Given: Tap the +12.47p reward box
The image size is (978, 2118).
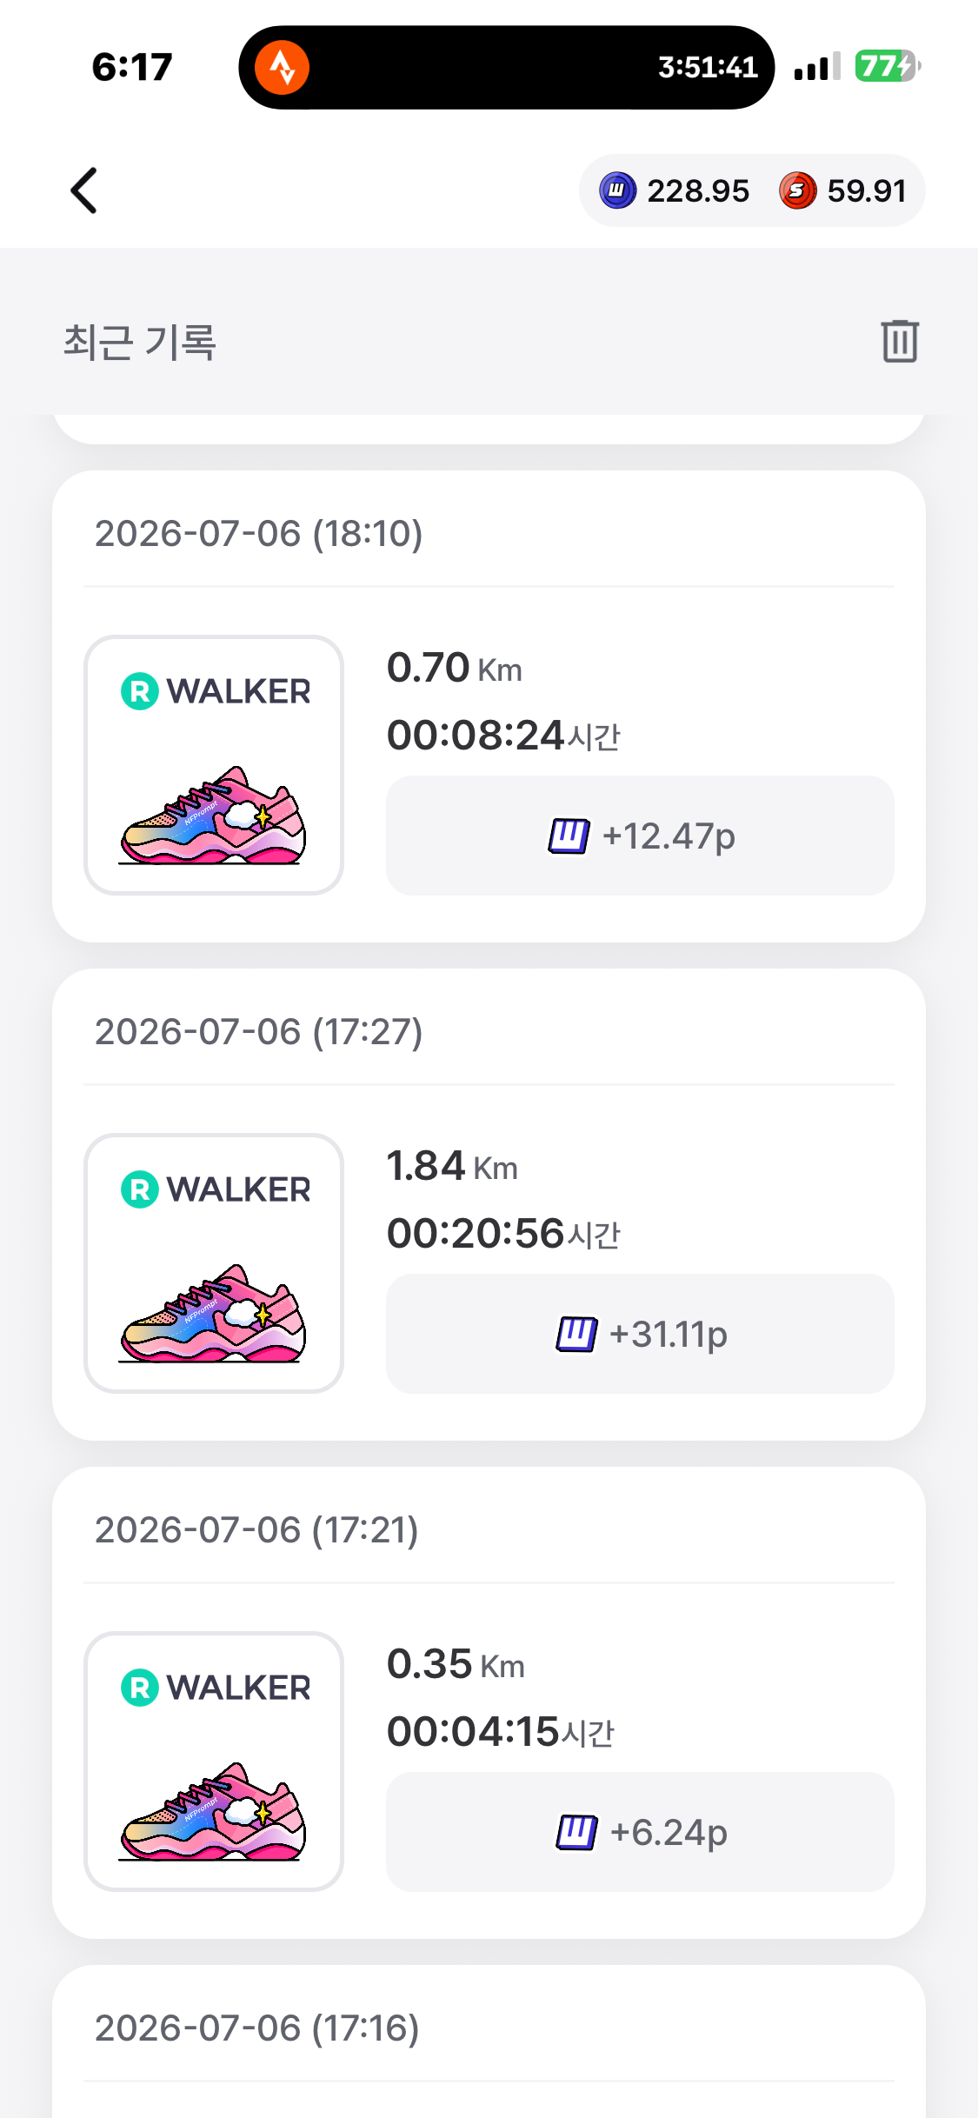Looking at the screenshot, I should coord(640,836).
